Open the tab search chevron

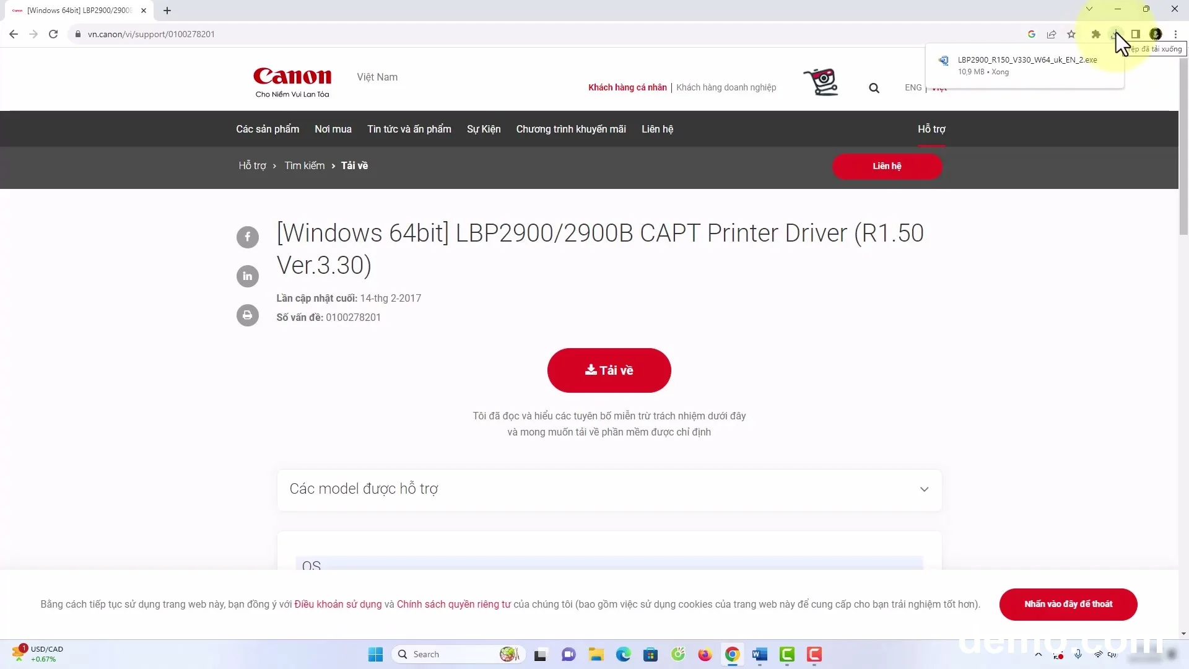click(x=1089, y=9)
